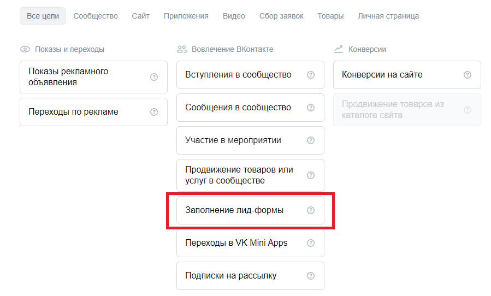This screenshot has height=296, width=491.
Task: Show help for "Участие в мероприятии"
Action: pyautogui.click(x=311, y=140)
